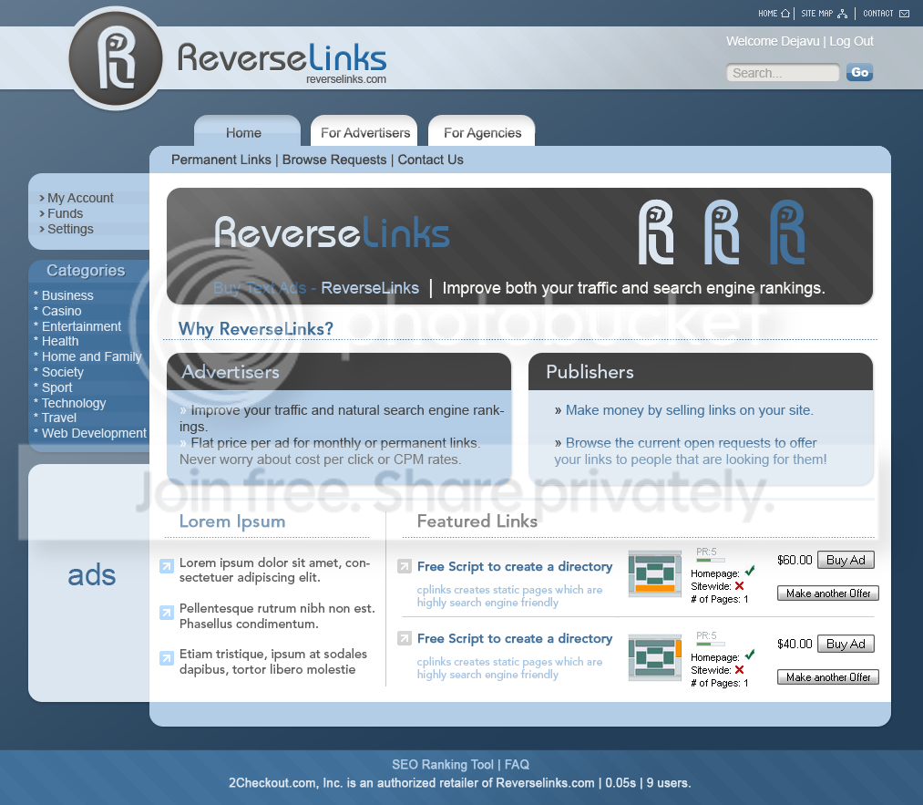Click the green Homepage checkmark of $40.00 listing
The image size is (923, 805).
click(x=750, y=655)
